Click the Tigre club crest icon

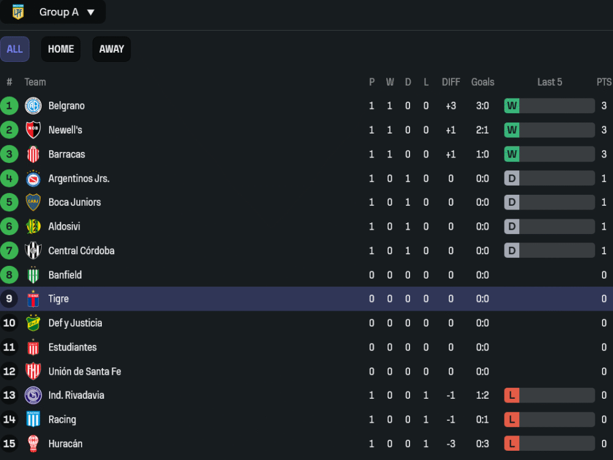(33, 299)
